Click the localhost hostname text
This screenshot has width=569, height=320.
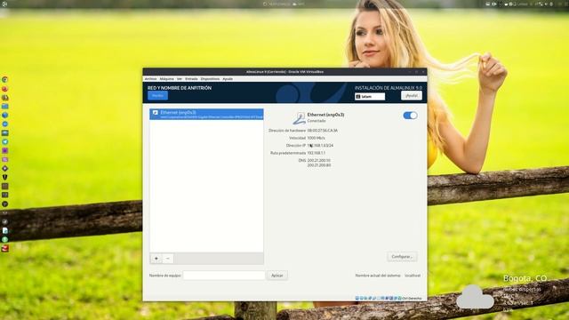[x=413, y=276]
